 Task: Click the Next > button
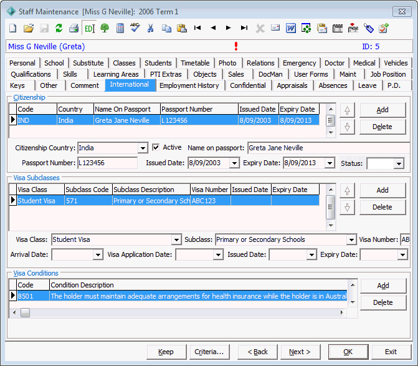(x=300, y=352)
